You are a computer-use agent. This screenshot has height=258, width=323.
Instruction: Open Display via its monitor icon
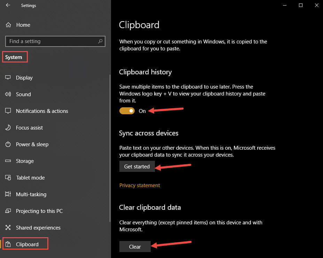point(8,77)
